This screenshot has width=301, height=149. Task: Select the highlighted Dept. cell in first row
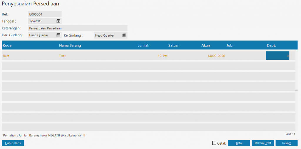[x=277, y=56]
